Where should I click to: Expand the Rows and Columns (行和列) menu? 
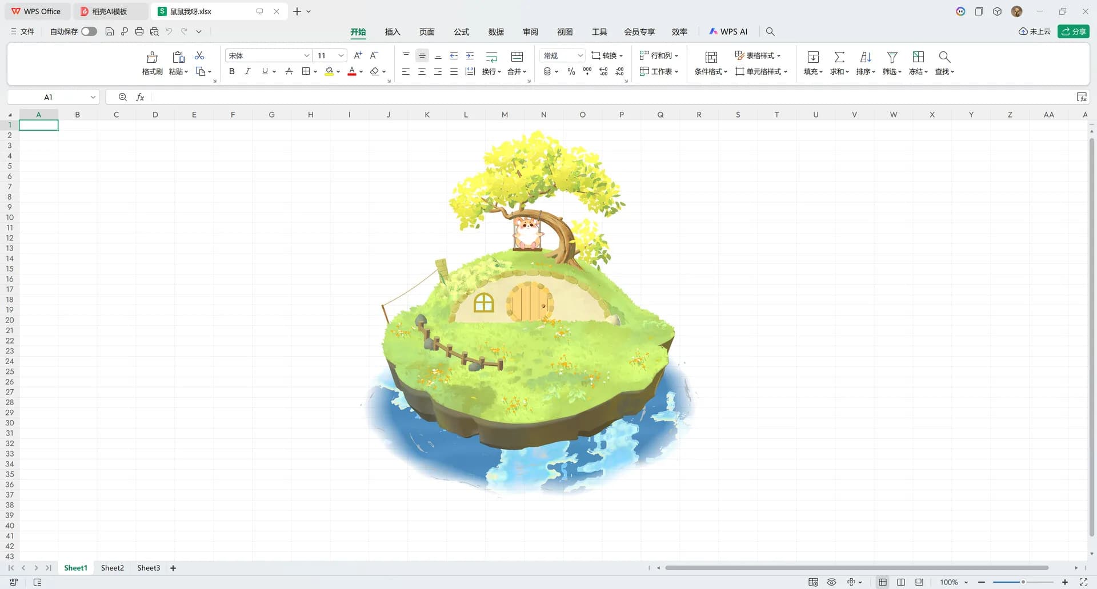[659, 55]
